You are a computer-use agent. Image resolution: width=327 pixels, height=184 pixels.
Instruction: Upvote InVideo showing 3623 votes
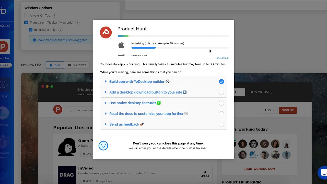(x=205, y=174)
